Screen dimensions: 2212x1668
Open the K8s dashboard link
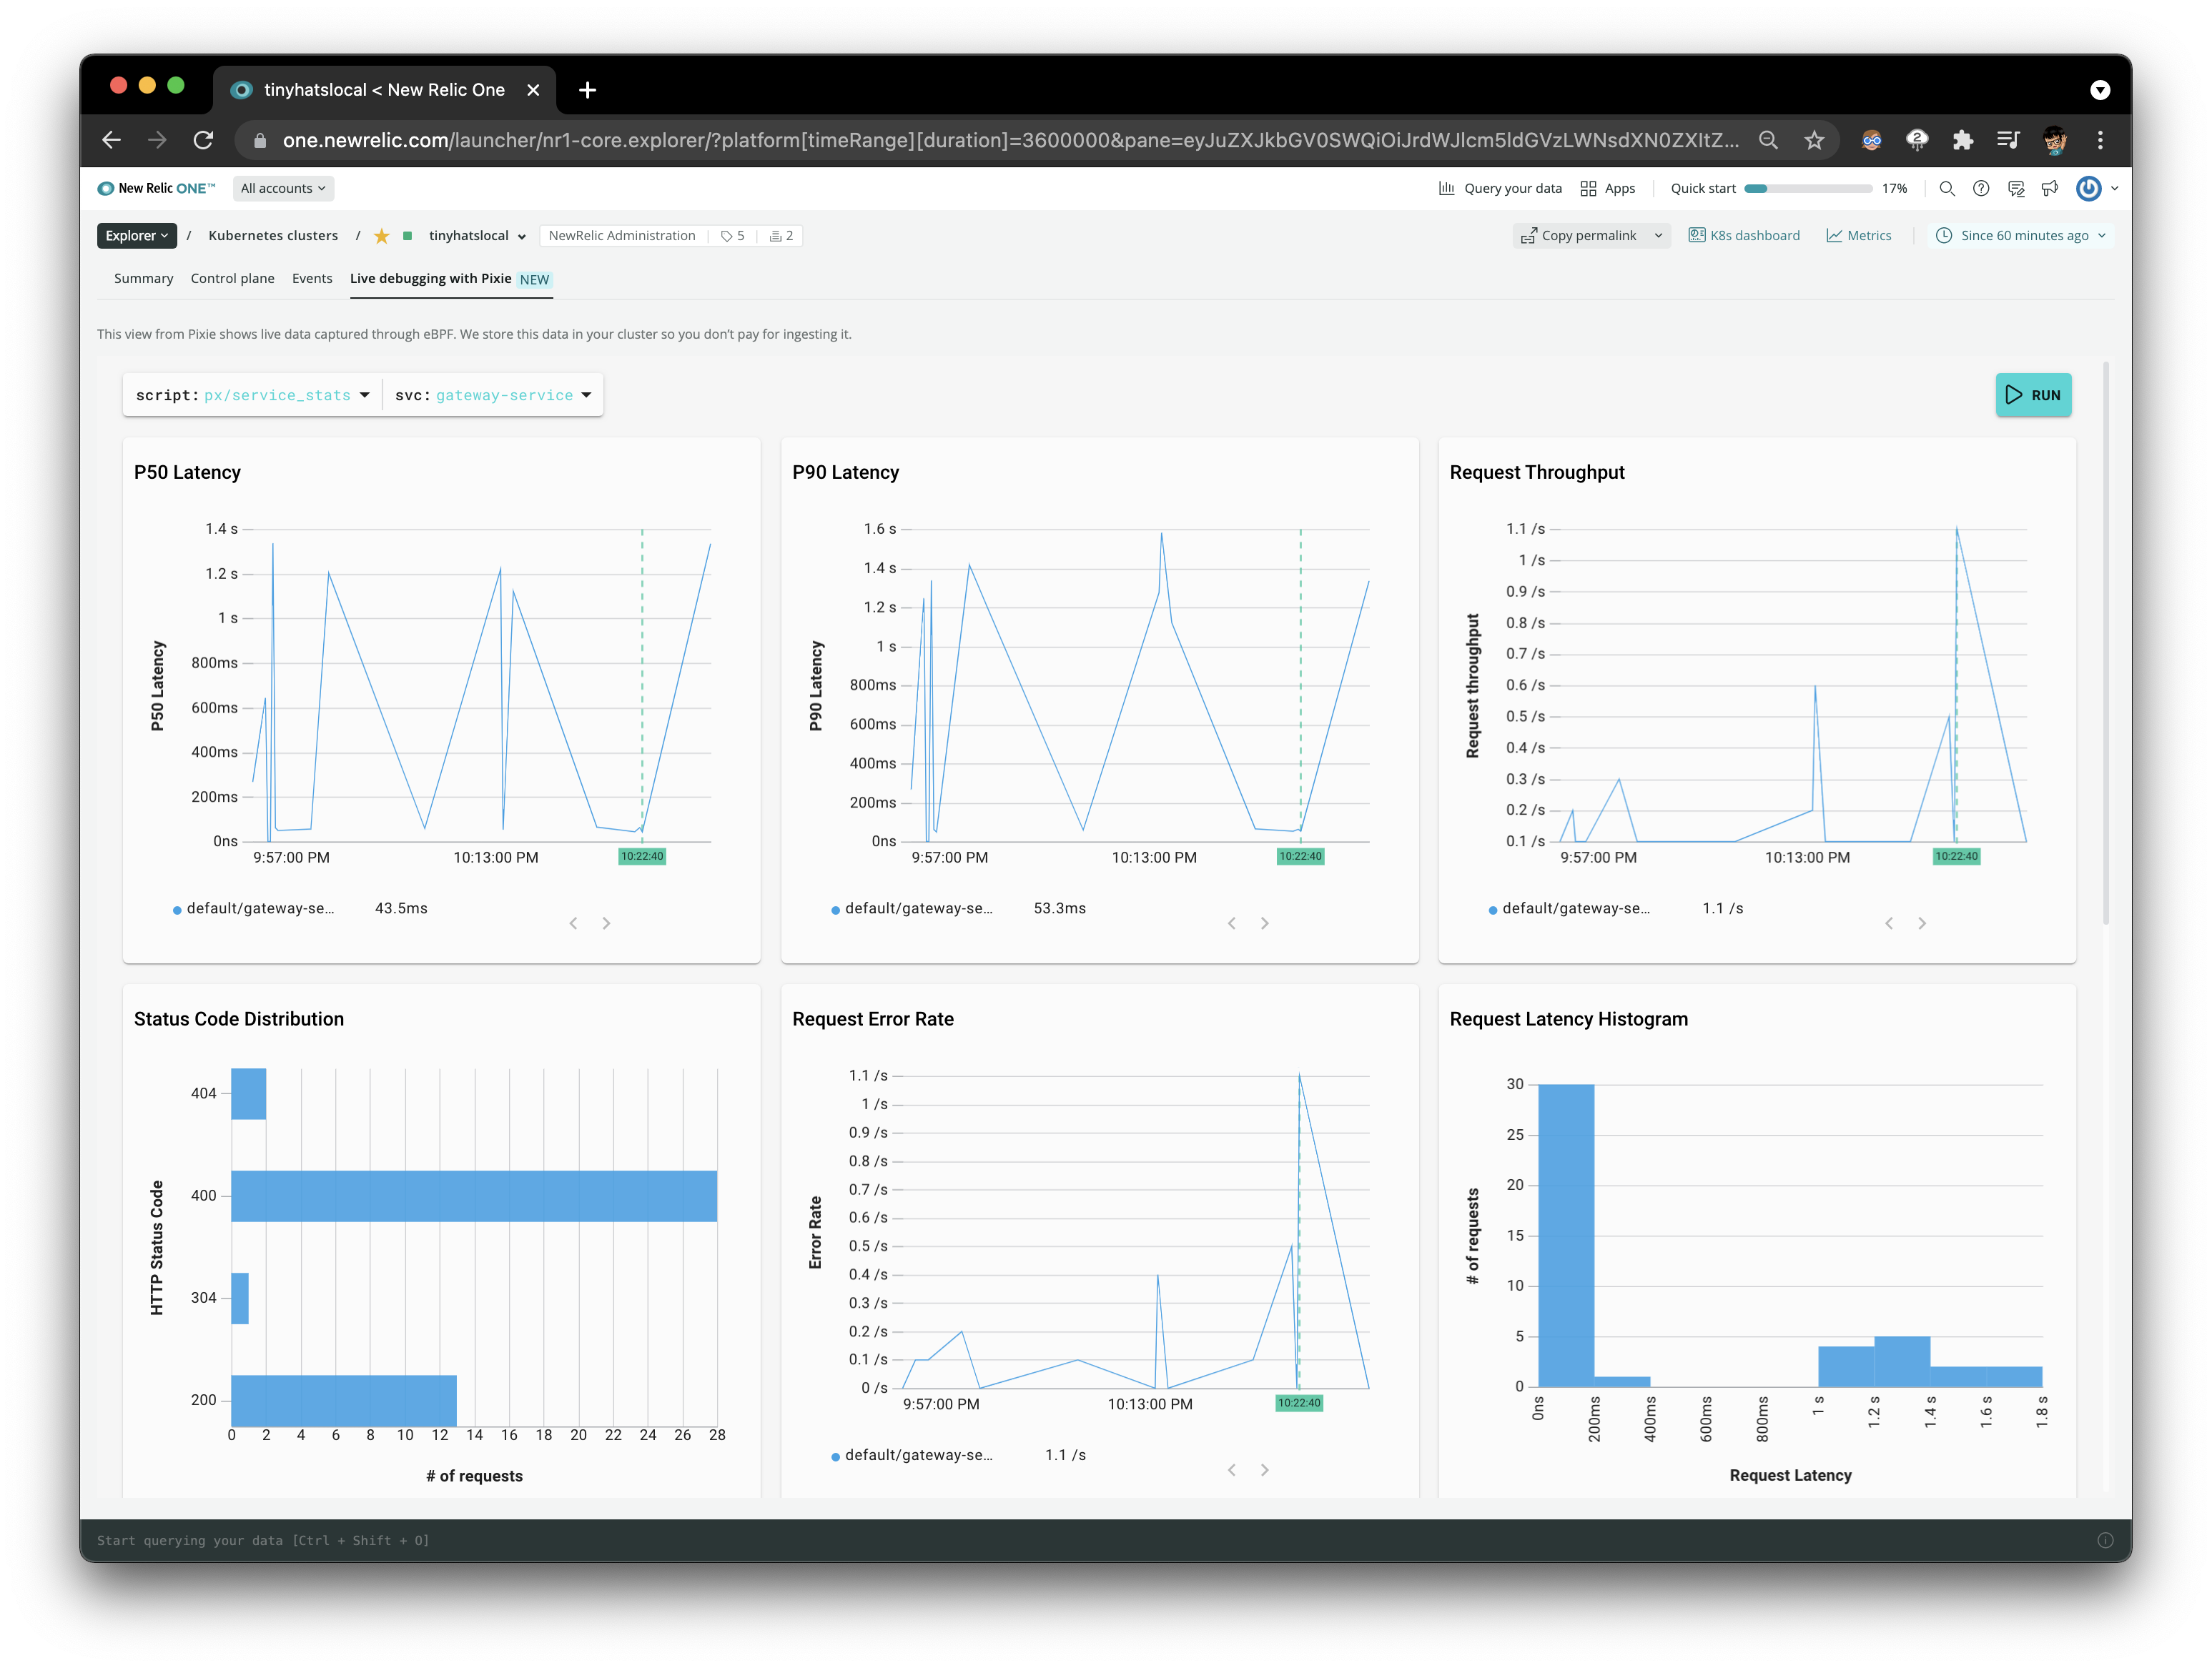pos(1744,236)
